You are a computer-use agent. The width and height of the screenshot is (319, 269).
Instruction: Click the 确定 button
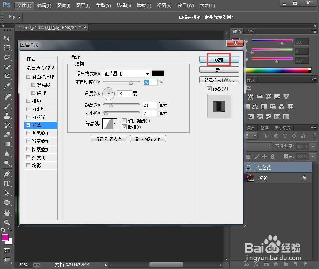(219, 60)
